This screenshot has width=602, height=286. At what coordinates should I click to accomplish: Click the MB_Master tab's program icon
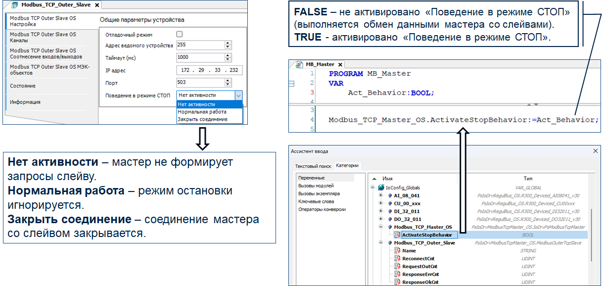[299, 64]
